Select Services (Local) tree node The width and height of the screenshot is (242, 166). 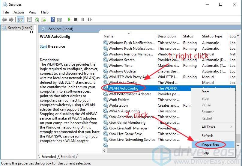[x=20, y=28]
